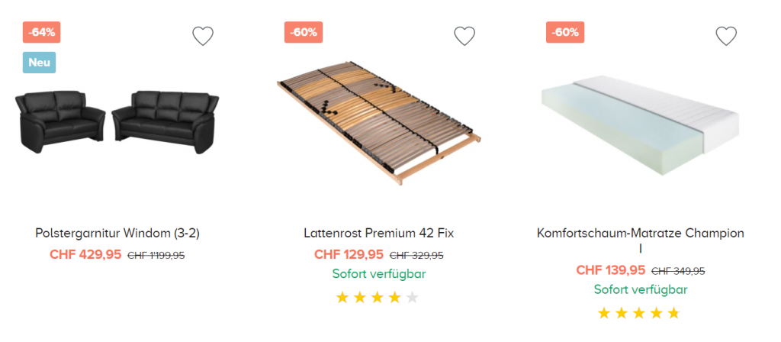The height and width of the screenshot is (342, 781).
Task: Click Sofort verfügbar under mattress price
Action: click(641, 290)
